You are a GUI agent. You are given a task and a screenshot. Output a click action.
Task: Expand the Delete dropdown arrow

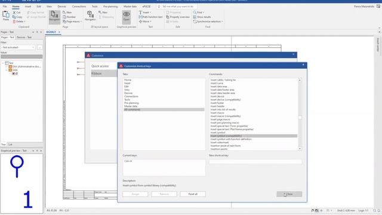point(24,21)
